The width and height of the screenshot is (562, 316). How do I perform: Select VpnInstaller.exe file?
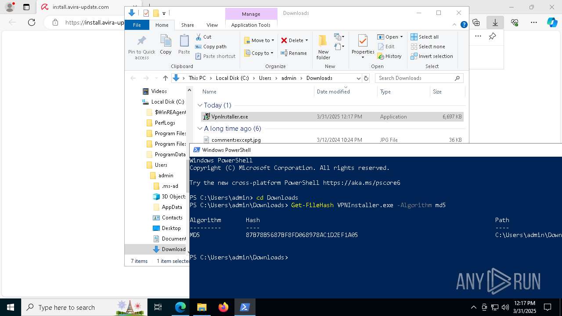coord(332,117)
